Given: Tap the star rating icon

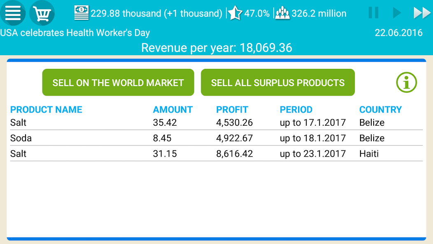Looking at the screenshot, I should coord(235,13).
